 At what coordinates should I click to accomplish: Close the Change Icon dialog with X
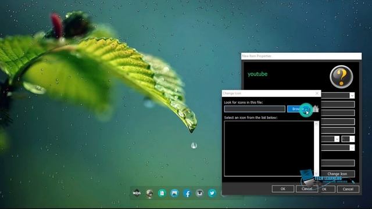click(x=317, y=93)
